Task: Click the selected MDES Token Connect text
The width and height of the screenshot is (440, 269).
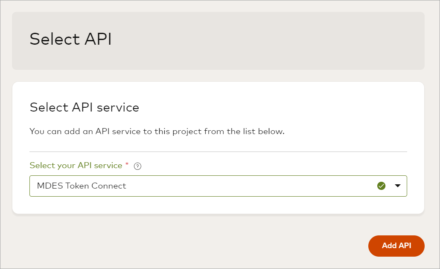Action: click(x=82, y=186)
